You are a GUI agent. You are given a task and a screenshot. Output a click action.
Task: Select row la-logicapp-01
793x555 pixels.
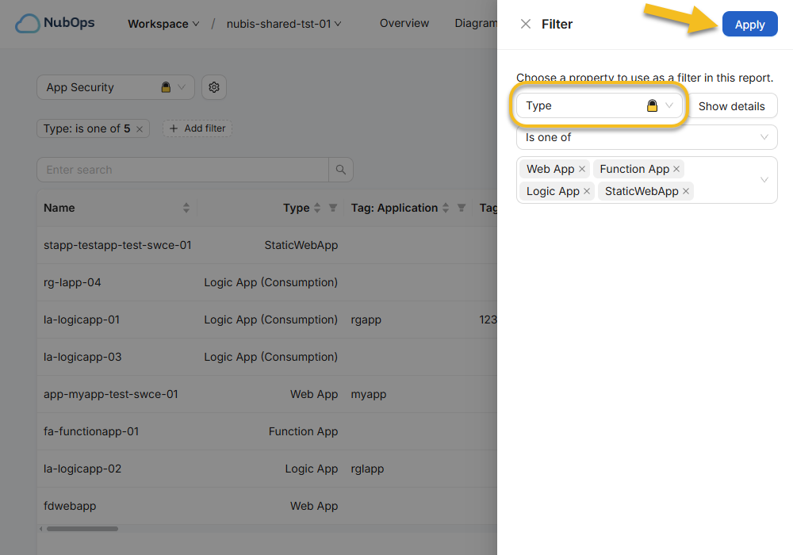point(267,320)
